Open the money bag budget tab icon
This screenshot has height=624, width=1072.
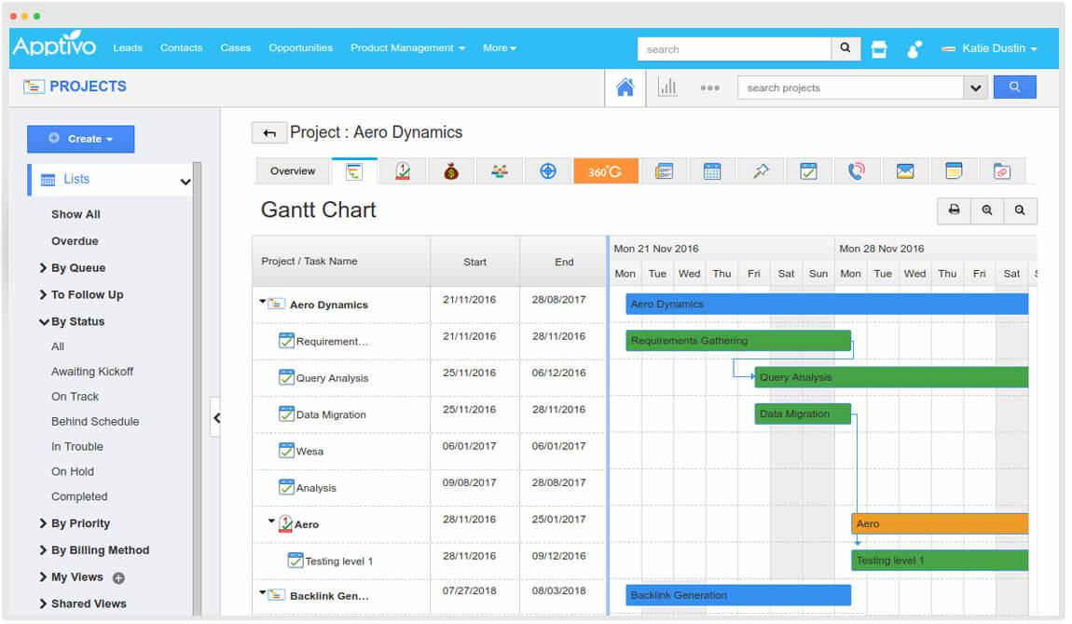451,170
